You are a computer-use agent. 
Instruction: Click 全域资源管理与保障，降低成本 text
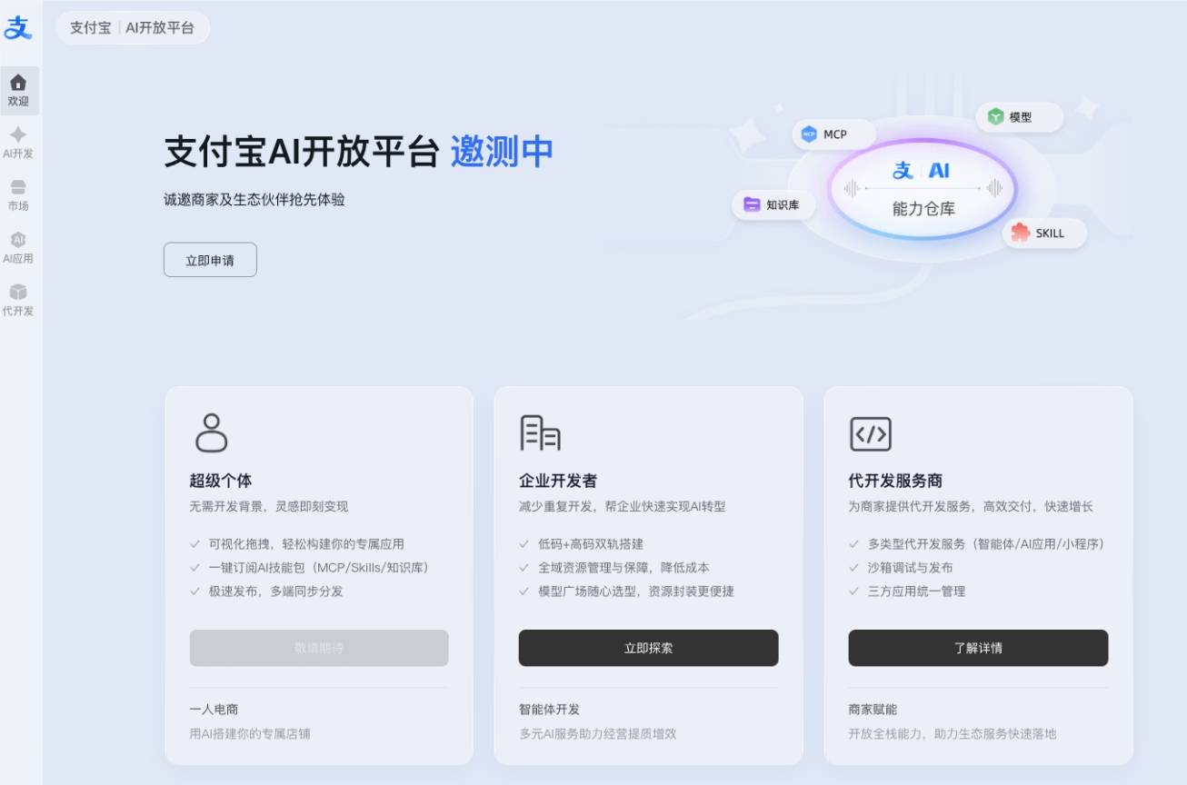pyautogui.click(x=623, y=568)
